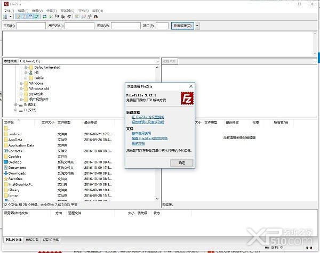Click 确定 in the welcome dialog
320x253 pixels.
182,163
